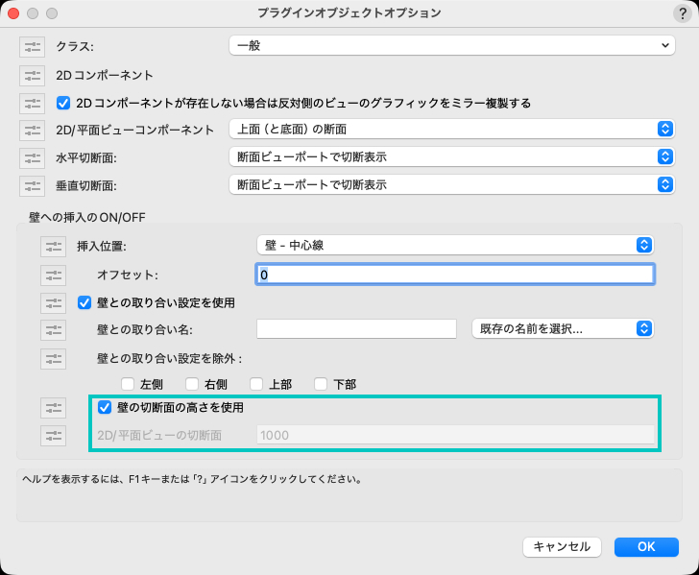
Task: Click the settings icon beside クラス
Action: point(32,46)
